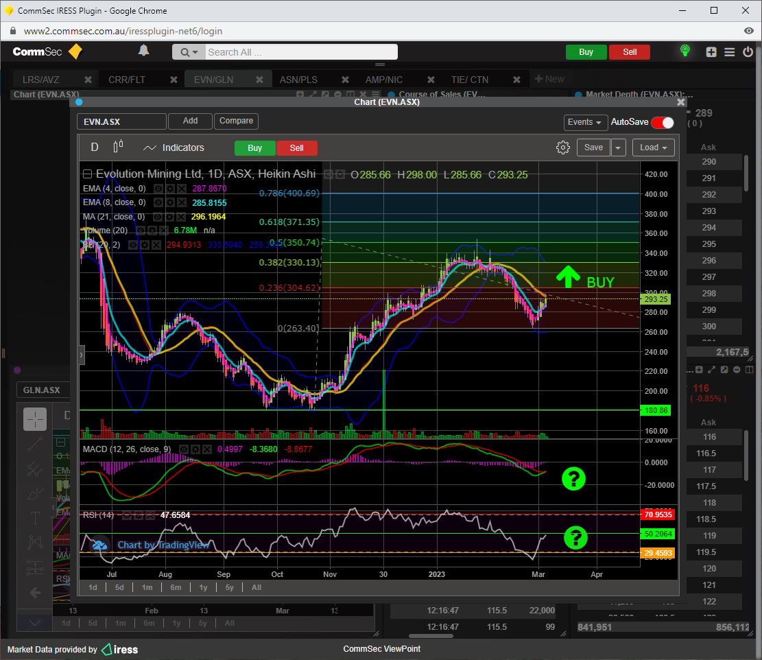The width and height of the screenshot is (762, 660).
Task: Set the All range in EVN chart
Action: pos(257,587)
